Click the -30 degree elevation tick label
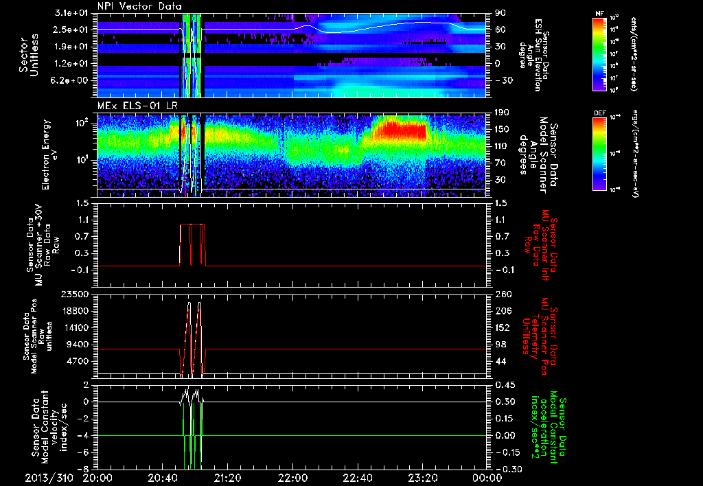 [x=504, y=80]
